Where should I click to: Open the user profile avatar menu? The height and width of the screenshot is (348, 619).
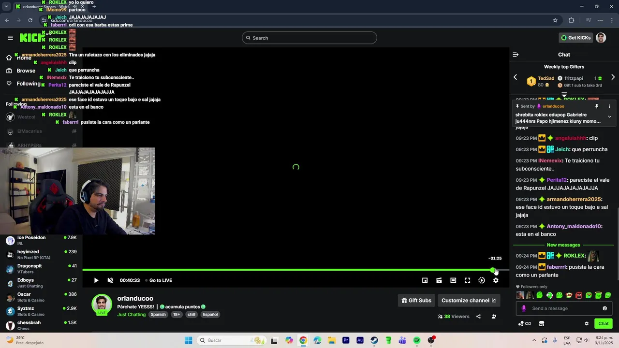[x=601, y=38]
